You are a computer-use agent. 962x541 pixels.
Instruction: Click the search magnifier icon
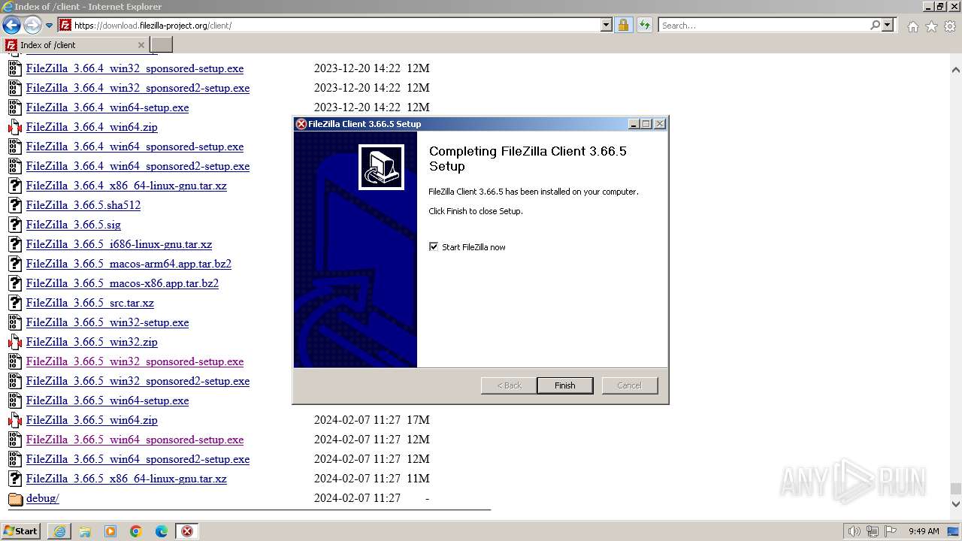pyautogui.click(x=875, y=26)
